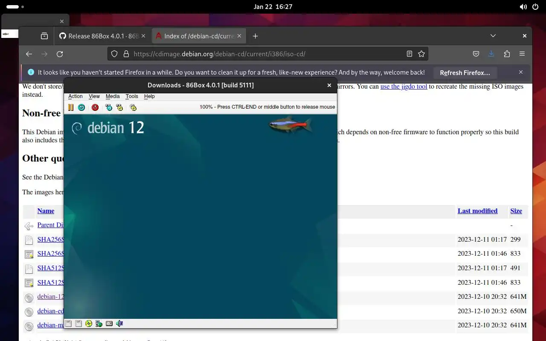Expand the list all tabs chevron
This screenshot has width=546, height=341.
[493, 36]
